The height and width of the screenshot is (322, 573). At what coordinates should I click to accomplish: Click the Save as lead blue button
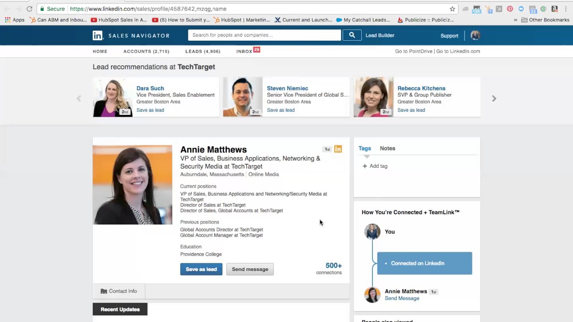201,269
